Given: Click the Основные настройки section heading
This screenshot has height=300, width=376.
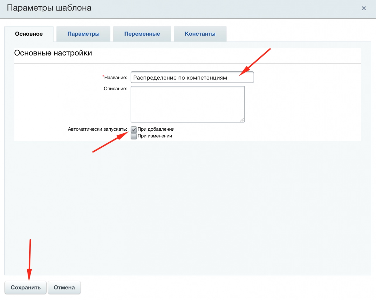Looking at the screenshot, I should click(x=53, y=53).
